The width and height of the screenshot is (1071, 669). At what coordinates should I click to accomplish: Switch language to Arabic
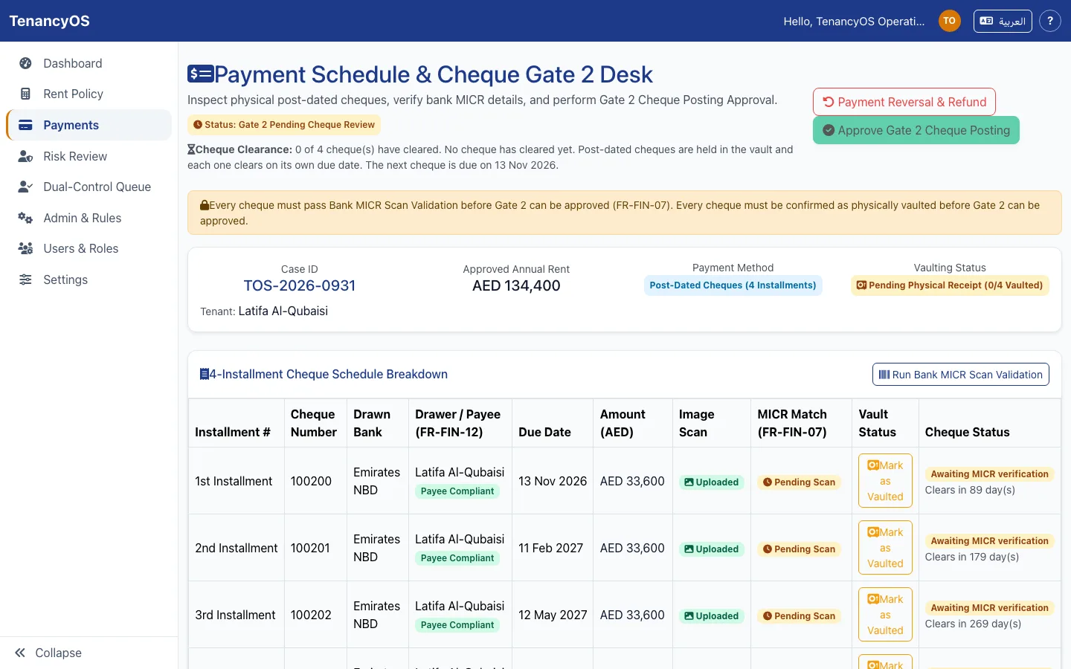point(1003,21)
